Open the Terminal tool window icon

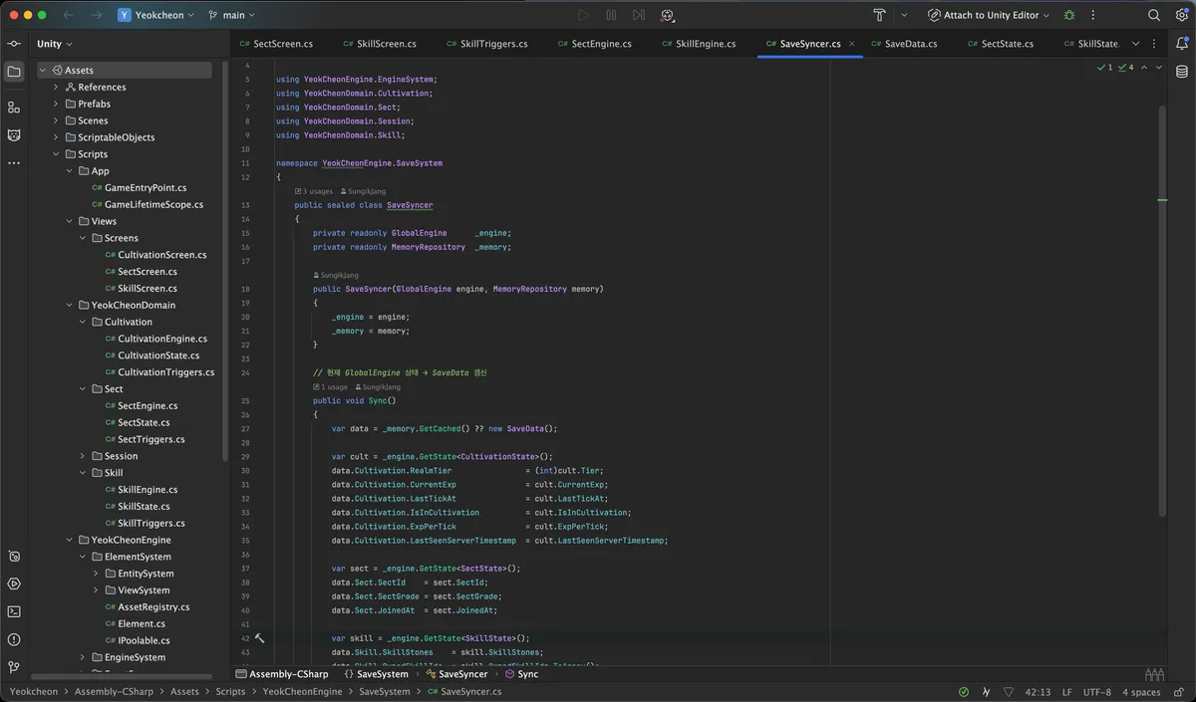pyautogui.click(x=14, y=612)
